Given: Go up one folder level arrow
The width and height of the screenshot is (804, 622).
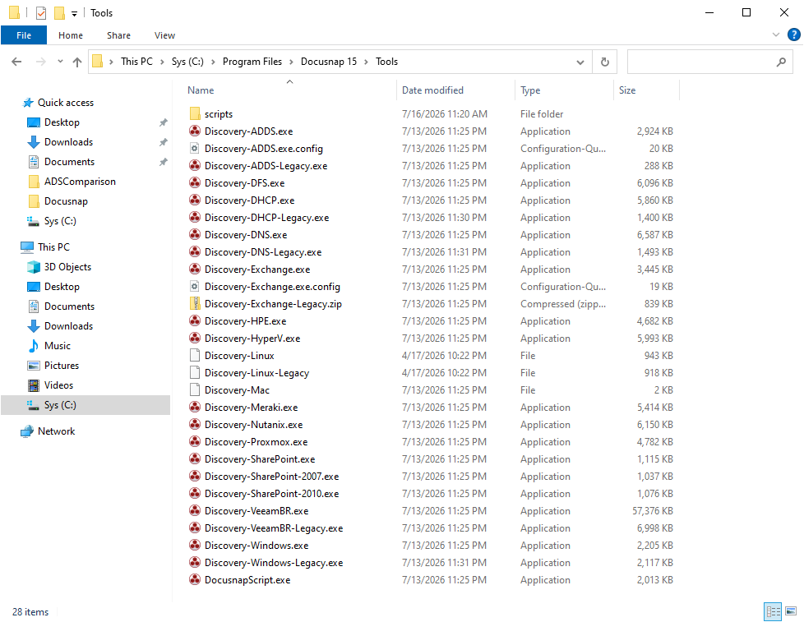Looking at the screenshot, I should click(77, 62).
